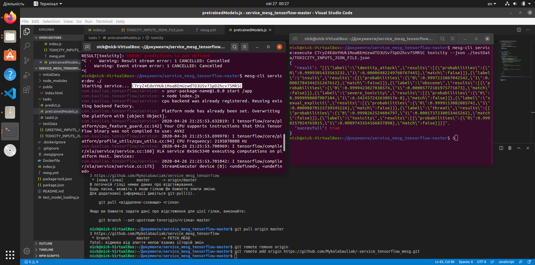The image size is (535, 265).
Task: Switch to the TOXICITY_INPUTS_JSON_FILE.json tab
Action: tap(155, 30)
